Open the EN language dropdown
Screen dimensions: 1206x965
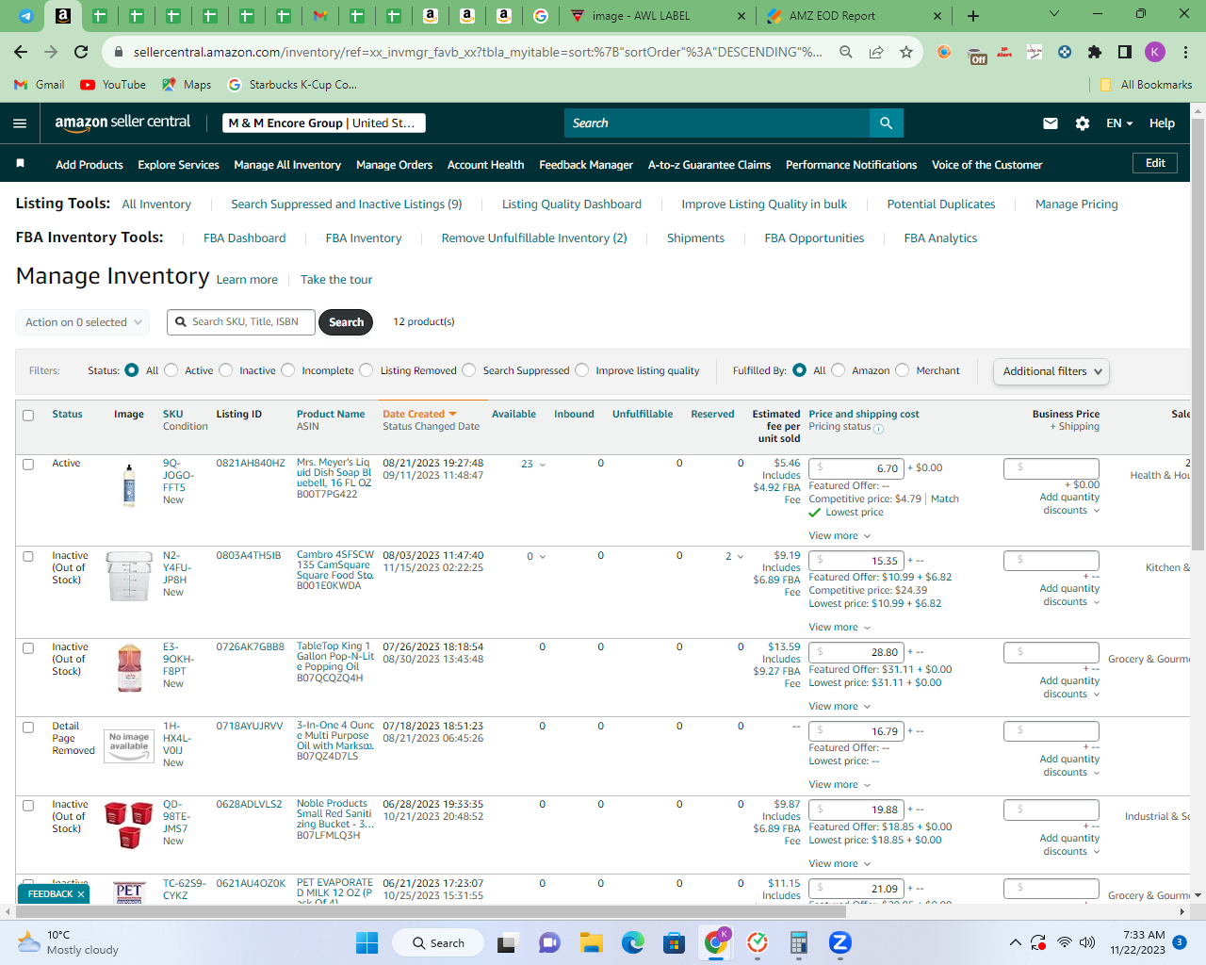tap(1119, 123)
